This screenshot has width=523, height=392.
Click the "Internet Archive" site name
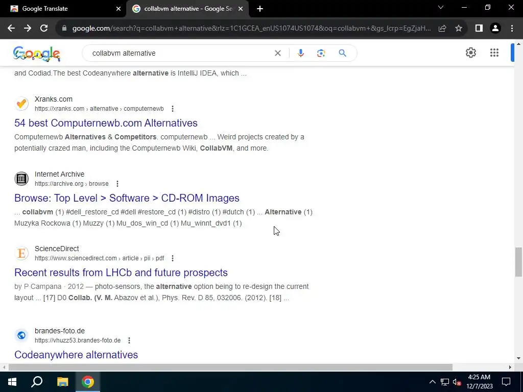(59, 174)
